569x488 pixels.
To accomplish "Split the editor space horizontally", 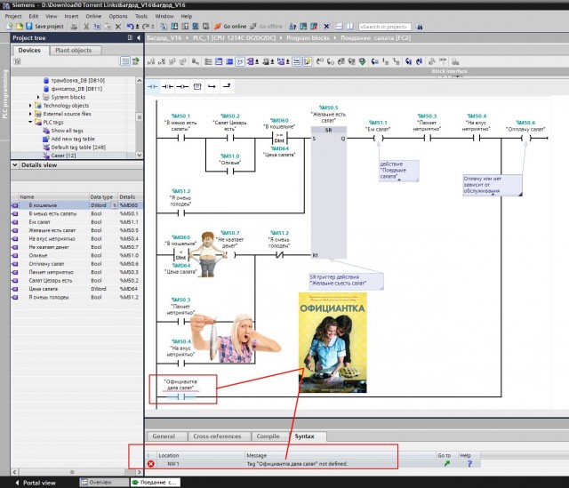I will 340,26.
